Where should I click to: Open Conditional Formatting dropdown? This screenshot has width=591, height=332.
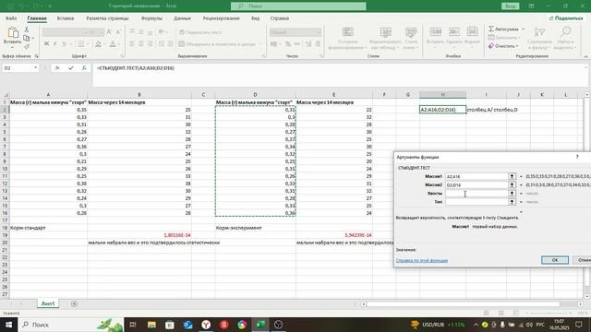tap(347, 39)
